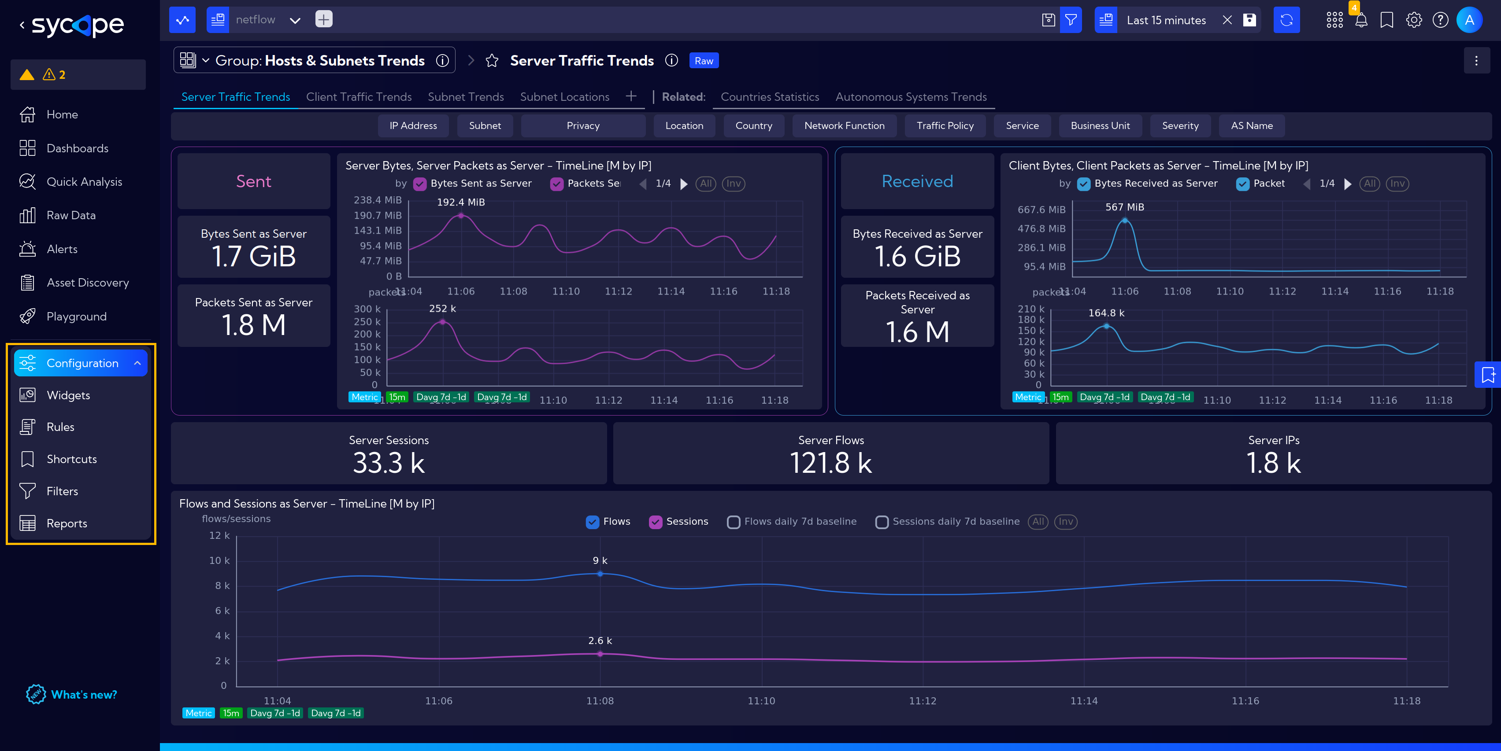Click the blue analysis chart icon in top bar
This screenshot has height=751, width=1501.
click(x=182, y=20)
